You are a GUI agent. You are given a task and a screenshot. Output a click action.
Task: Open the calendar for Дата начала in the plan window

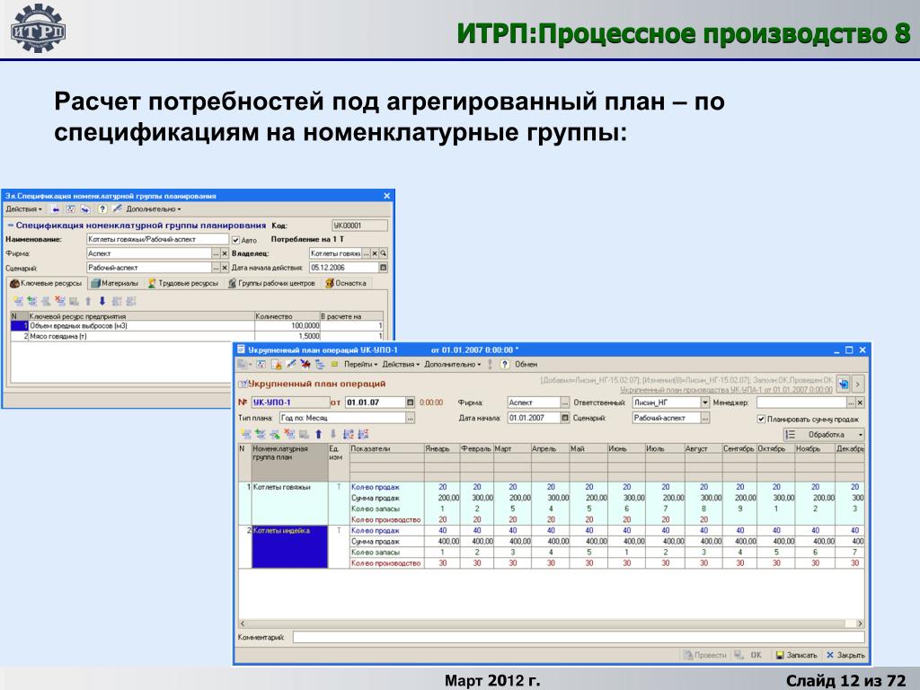[565, 418]
